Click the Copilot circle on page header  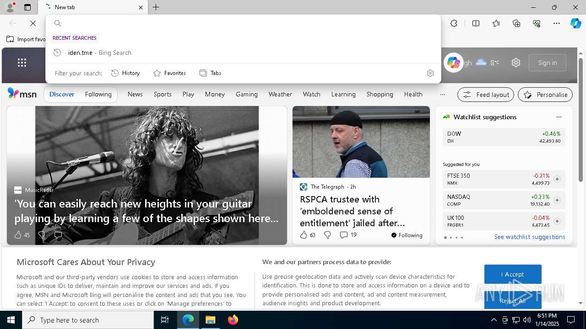point(454,63)
